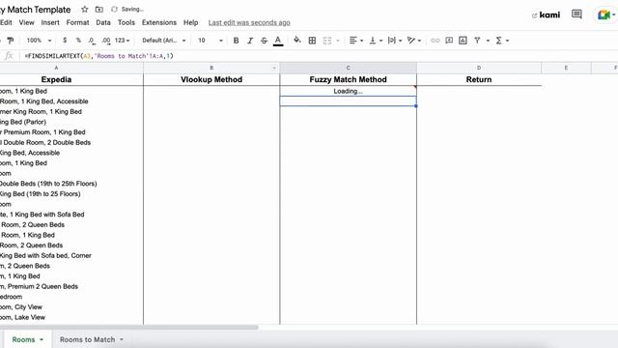Open text rotation options
Image resolution: width=618 pixels, height=348 pixels.
pos(414,41)
